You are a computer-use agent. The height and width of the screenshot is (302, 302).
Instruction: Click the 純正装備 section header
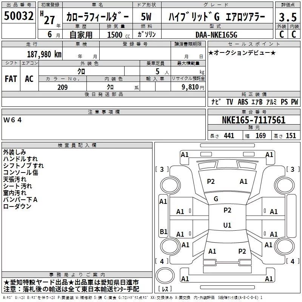254,94
